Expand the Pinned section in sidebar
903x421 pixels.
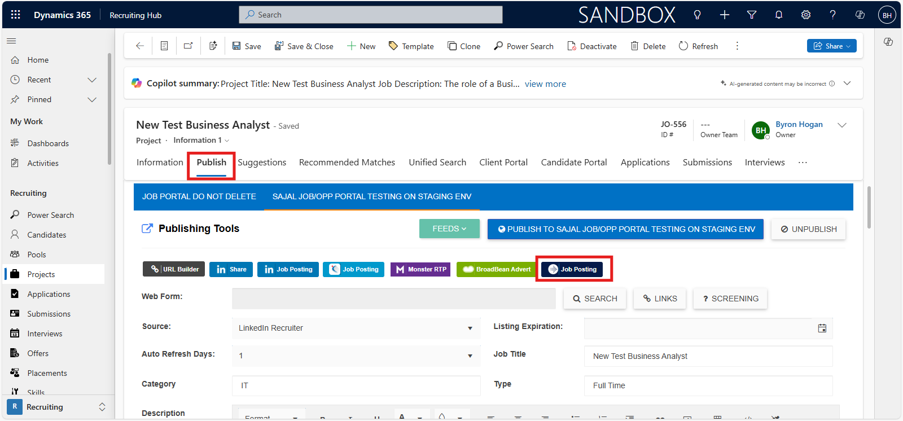(92, 99)
